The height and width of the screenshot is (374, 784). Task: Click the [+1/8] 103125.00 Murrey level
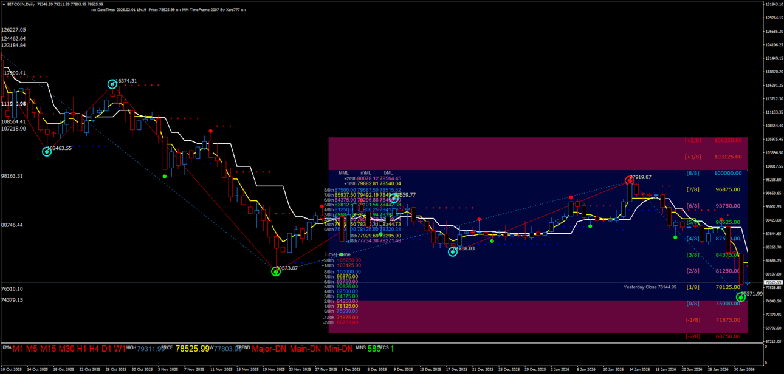pos(714,157)
